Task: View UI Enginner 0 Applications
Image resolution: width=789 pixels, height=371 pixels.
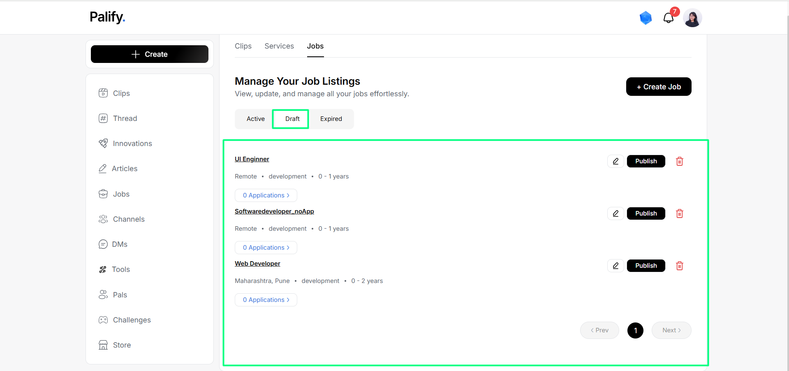Action: coord(266,195)
